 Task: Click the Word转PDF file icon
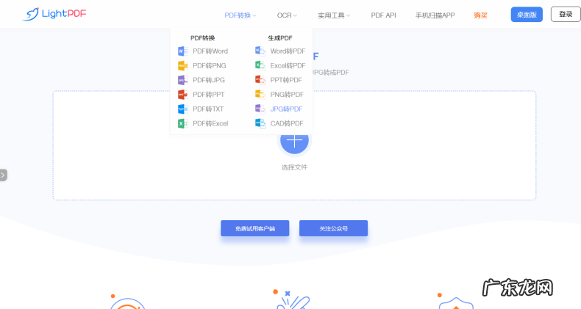tap(260, 51)
